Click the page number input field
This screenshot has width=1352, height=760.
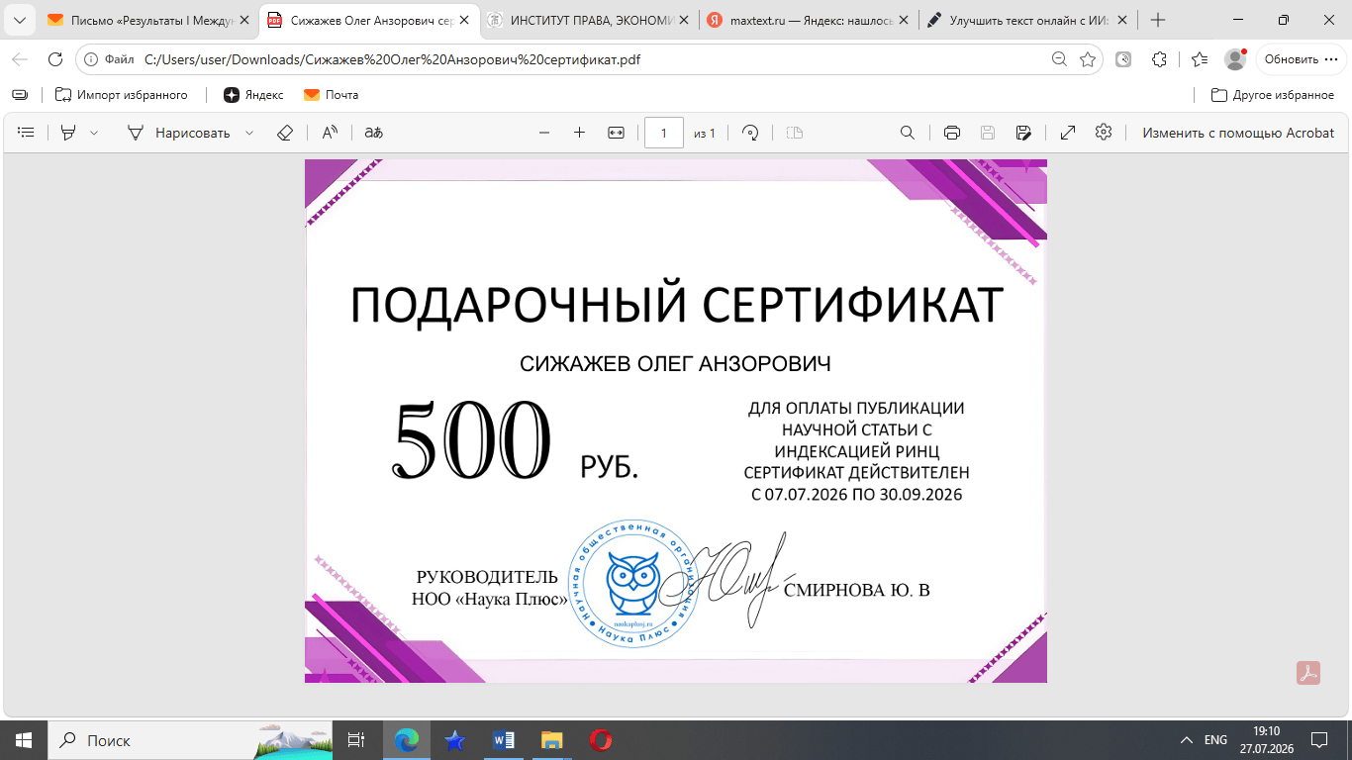(664, 133)
